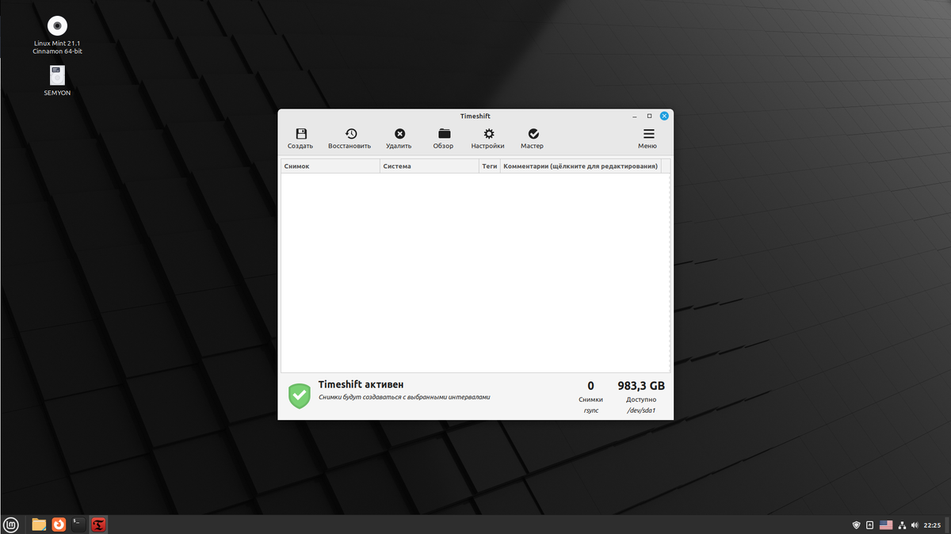Click the green shield status icon
This screenshot has width=951, height=534.
[x=299, y=395]
